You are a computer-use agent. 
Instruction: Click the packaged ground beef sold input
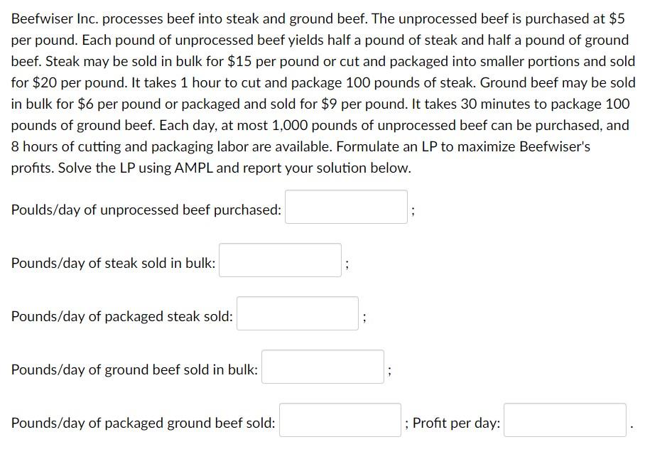(340, 419)
